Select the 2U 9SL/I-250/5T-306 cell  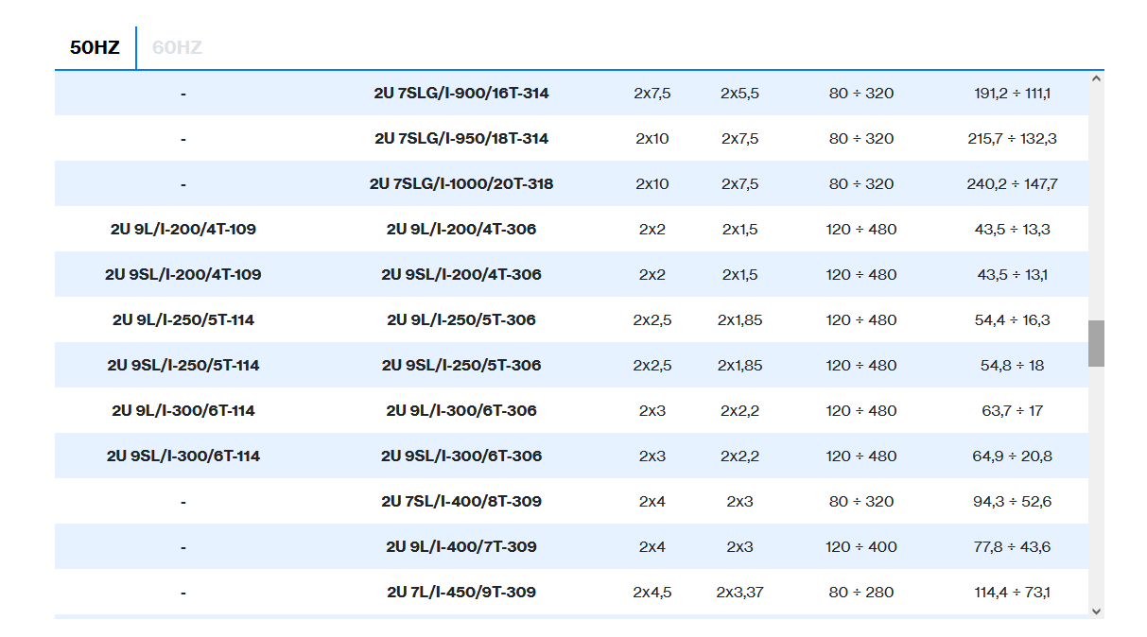(461, 366)
